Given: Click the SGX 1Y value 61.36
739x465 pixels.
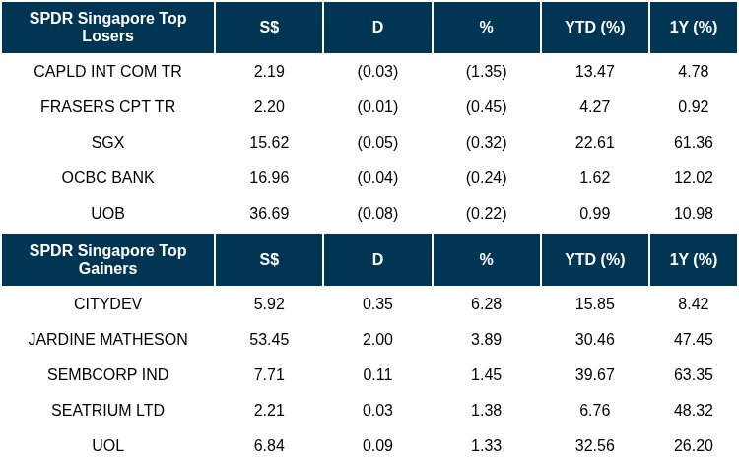Looking at the screenshot, I should 694,142.
